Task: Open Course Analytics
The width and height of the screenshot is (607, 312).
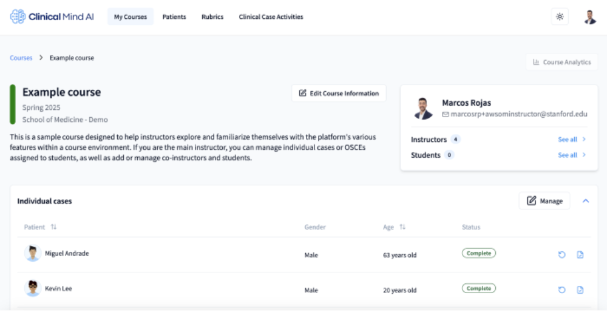Action: 561,62
